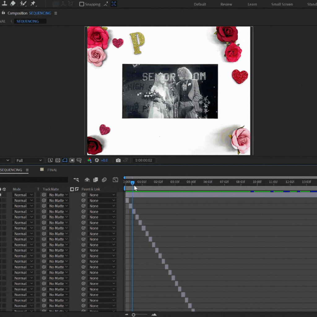Click the reset exposure icon
The height and width of the screenshot is (317, 317).
[x=97, y=160]
